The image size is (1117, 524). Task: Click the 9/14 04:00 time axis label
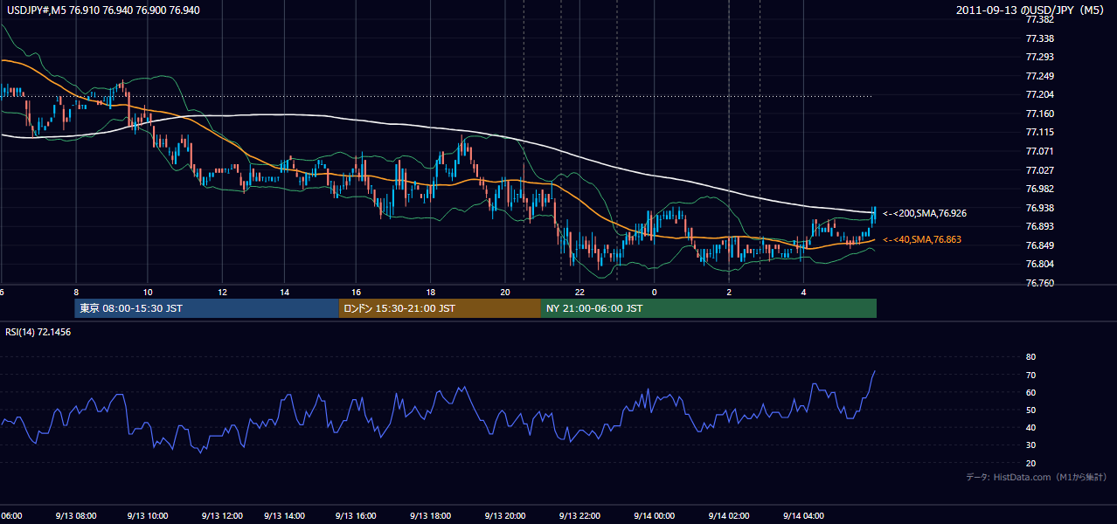(803, 516)
